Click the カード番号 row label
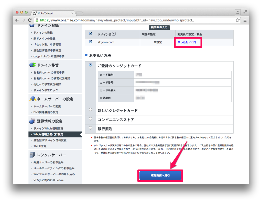The width and height of the screenshot is (262, 202). tap(107, 82)
